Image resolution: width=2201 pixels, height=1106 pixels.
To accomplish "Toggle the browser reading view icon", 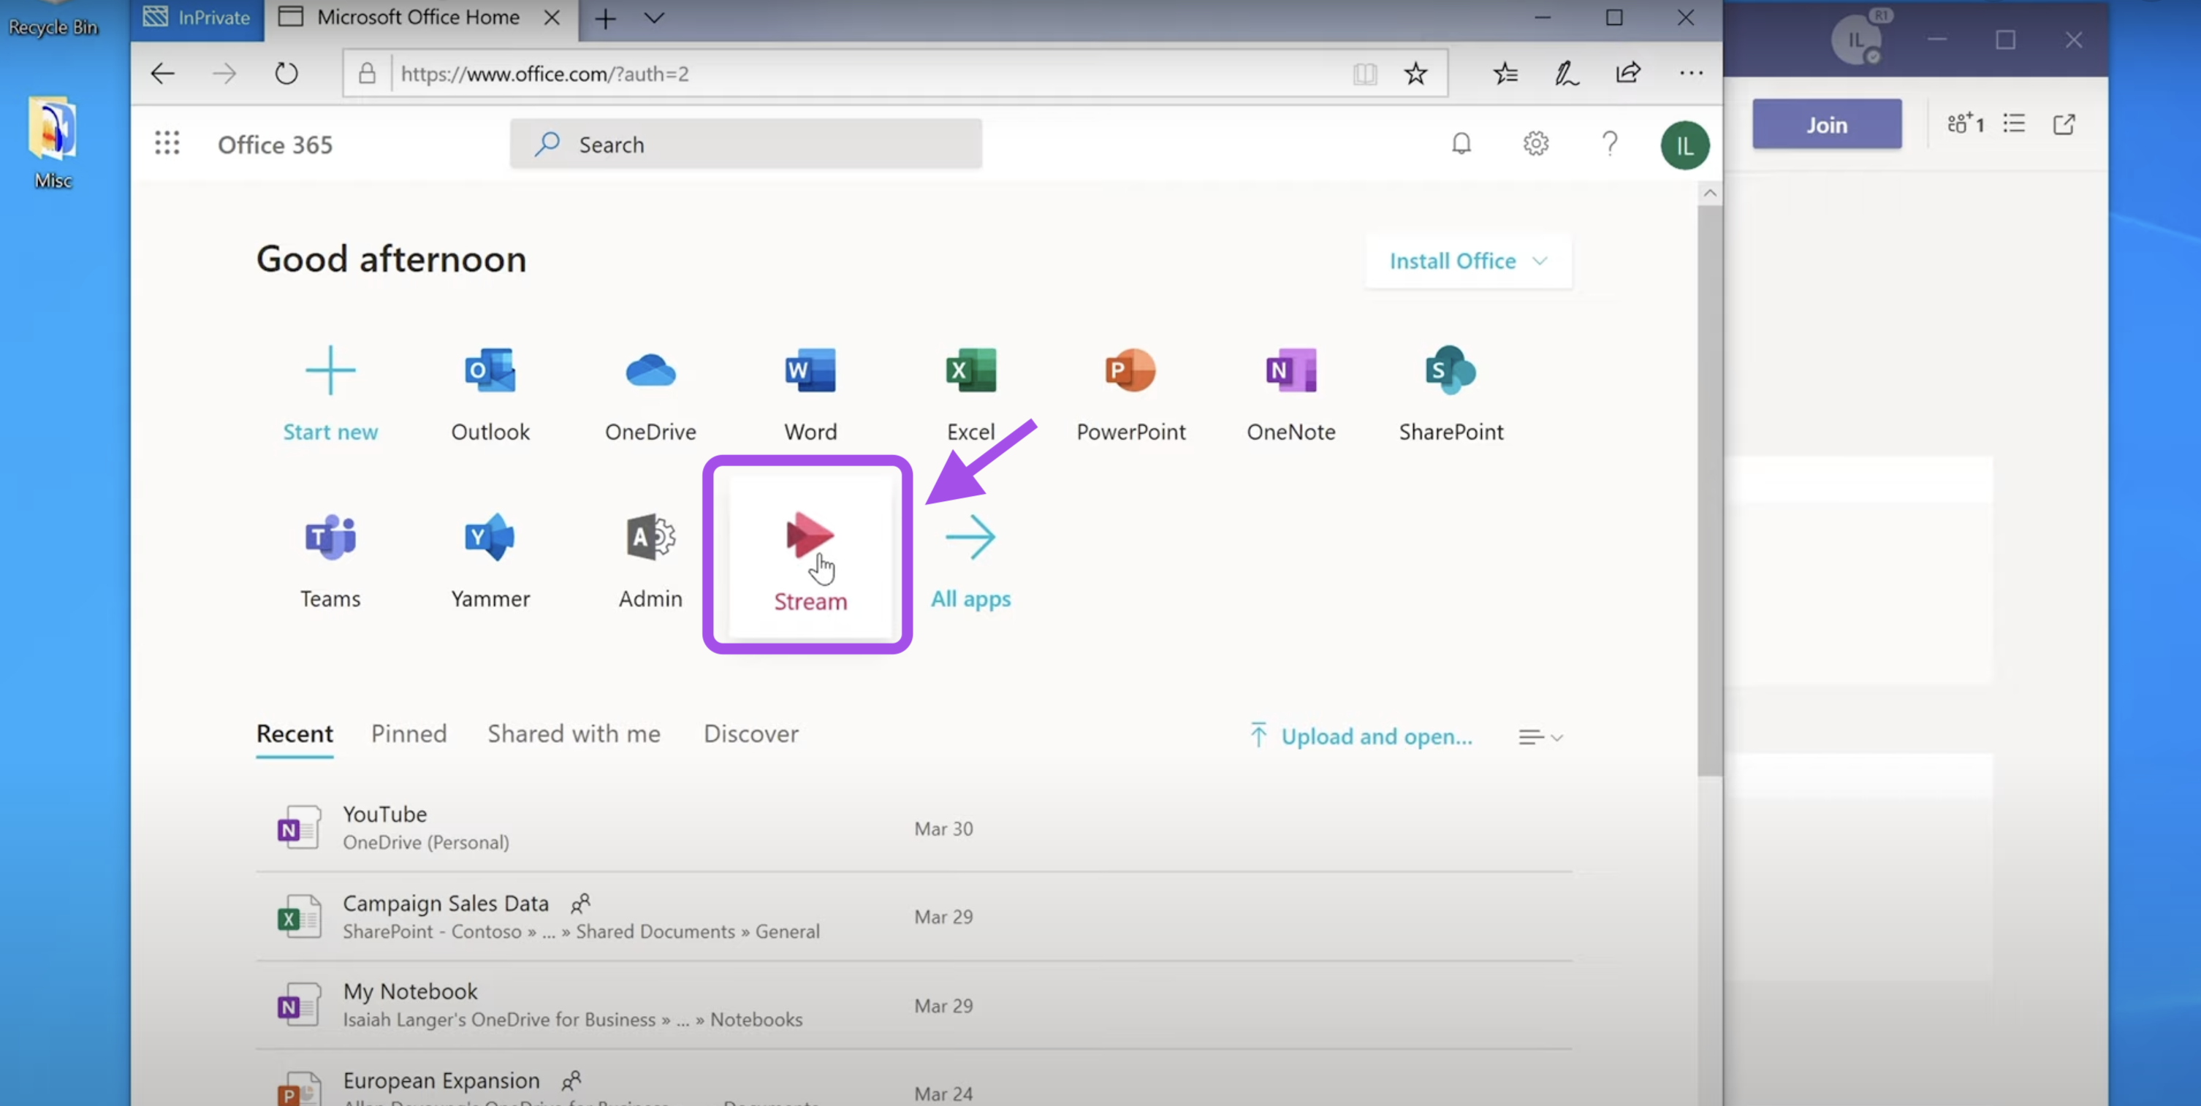I will (1364, 74).
